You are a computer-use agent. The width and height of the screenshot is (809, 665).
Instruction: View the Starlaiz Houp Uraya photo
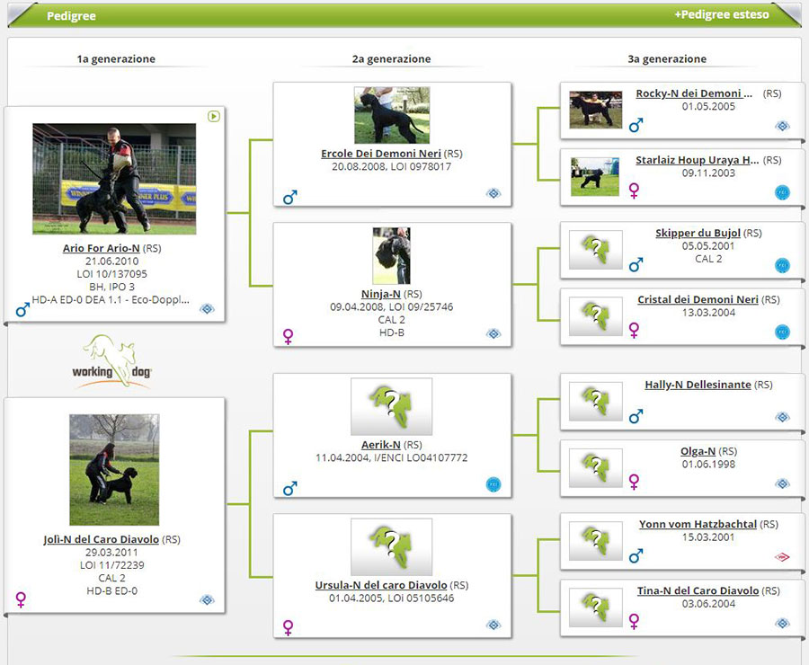[595, 177]
